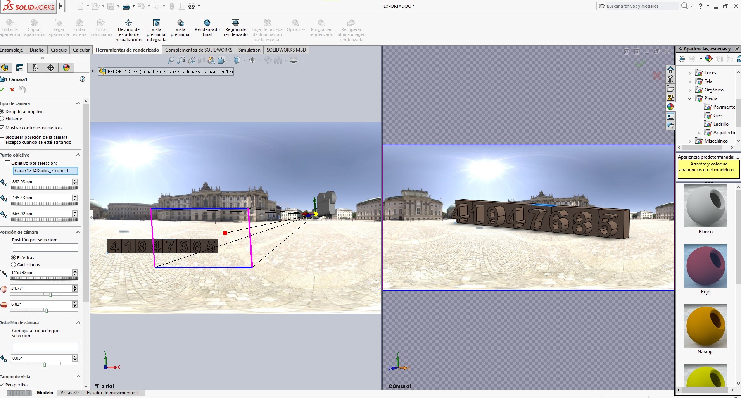Viewport: 741px width, 398px height.
Task: Expand EXPORTADOO flyout tree arrow
Action: [93, 71]
